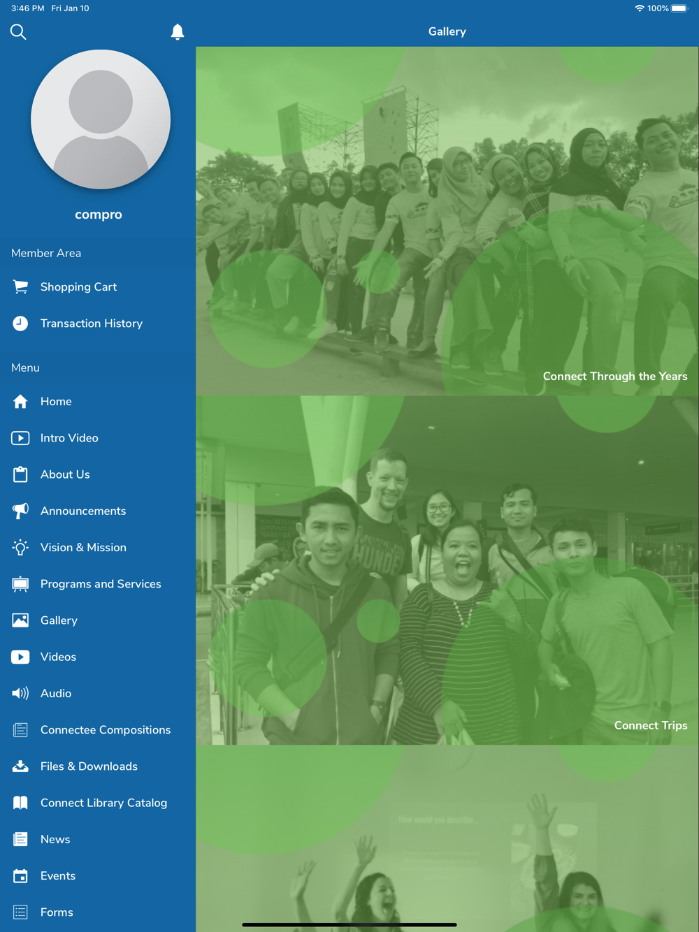Screen dimensions: 699x932
Task: Select Intro Video menu label
Action: pos(69,438)
